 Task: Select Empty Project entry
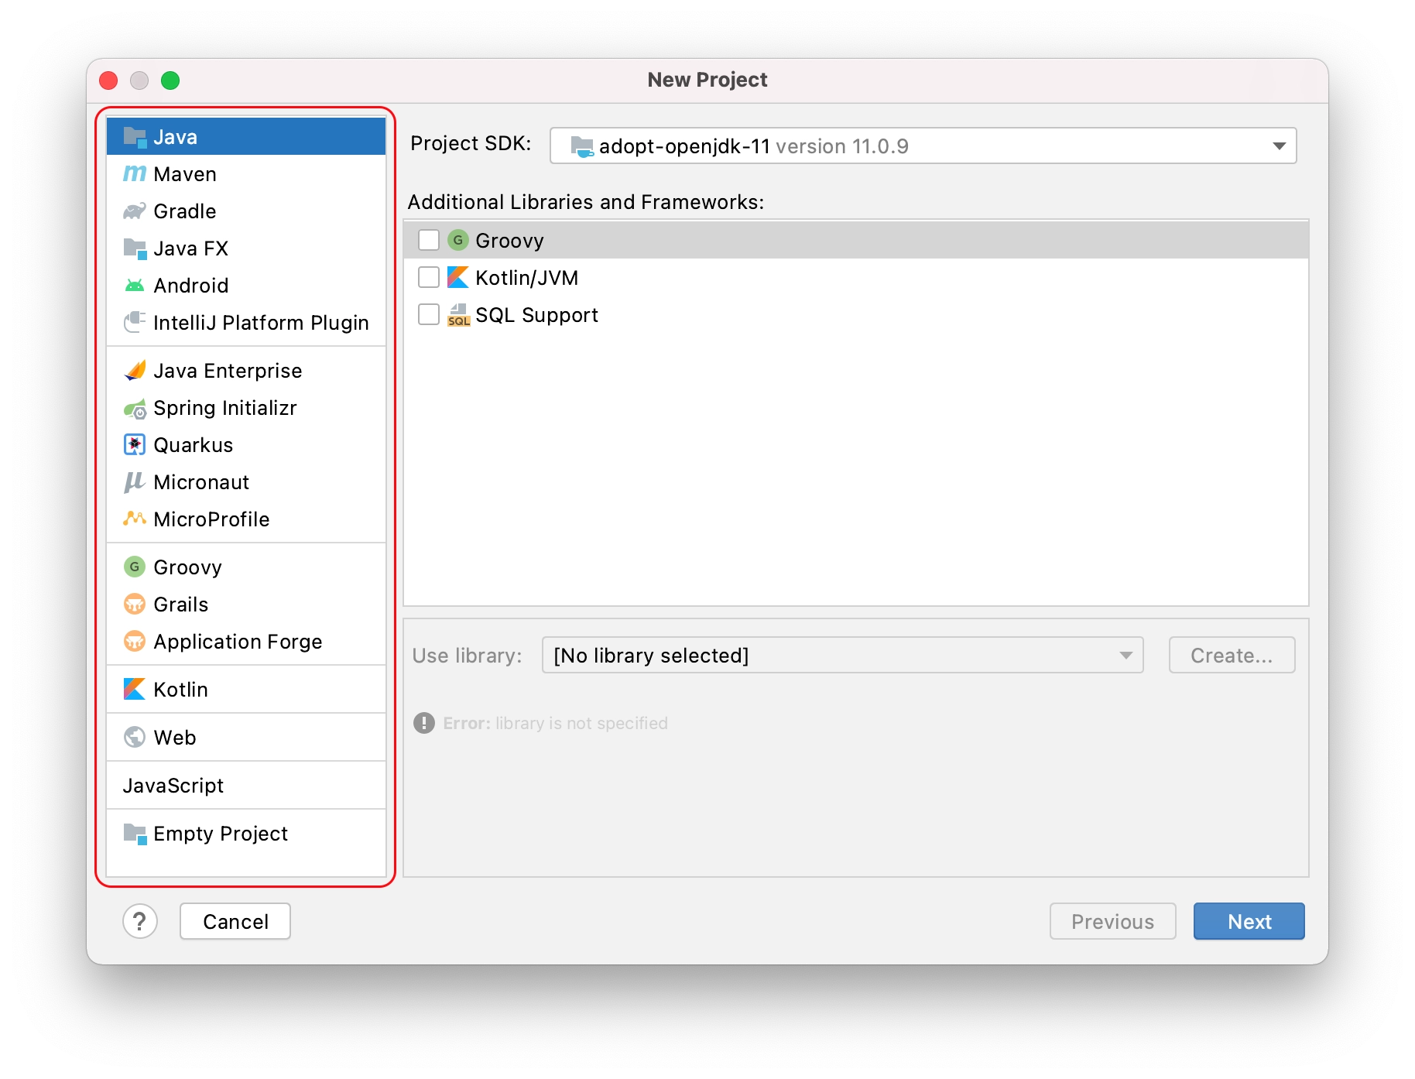246,834
